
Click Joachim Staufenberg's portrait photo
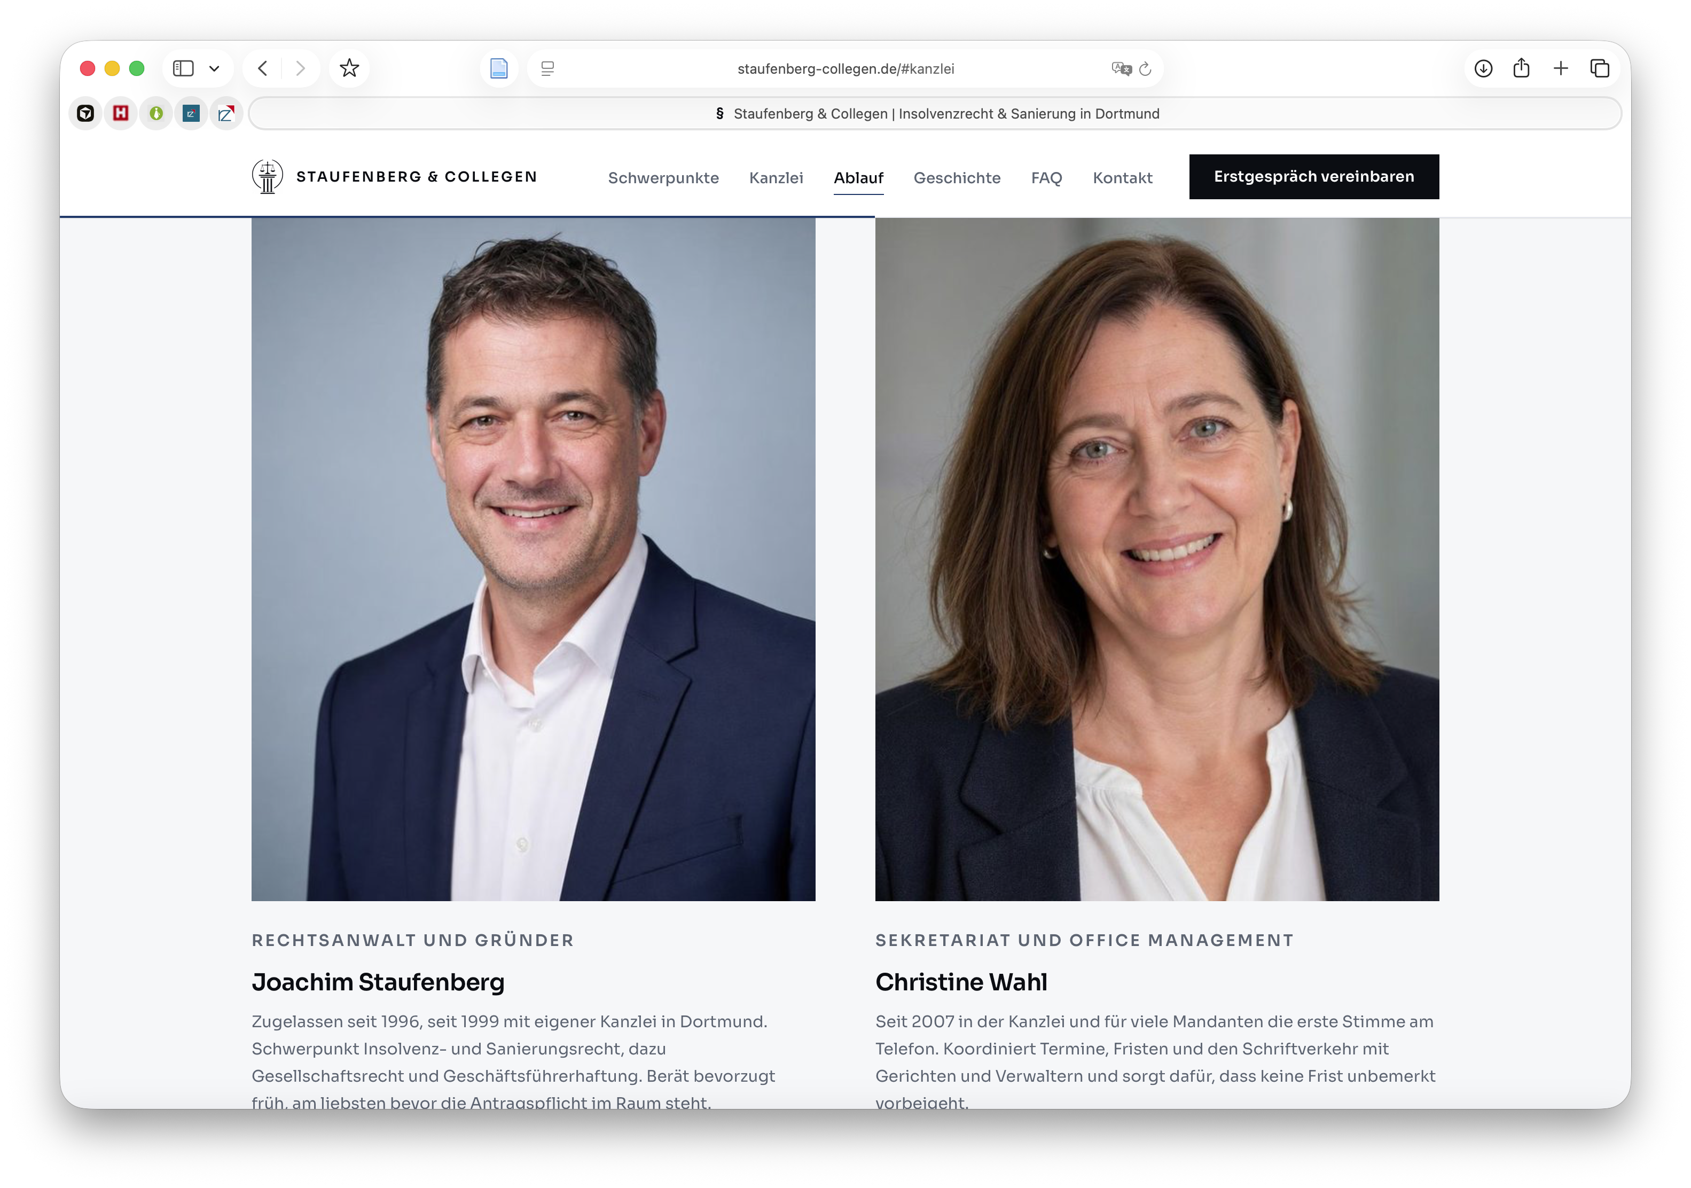coord(533,559)
